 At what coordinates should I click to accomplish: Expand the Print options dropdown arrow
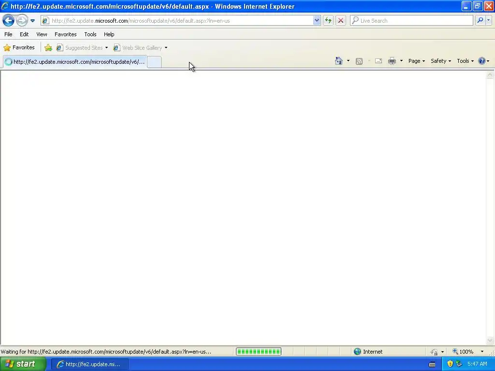(401, 61)
